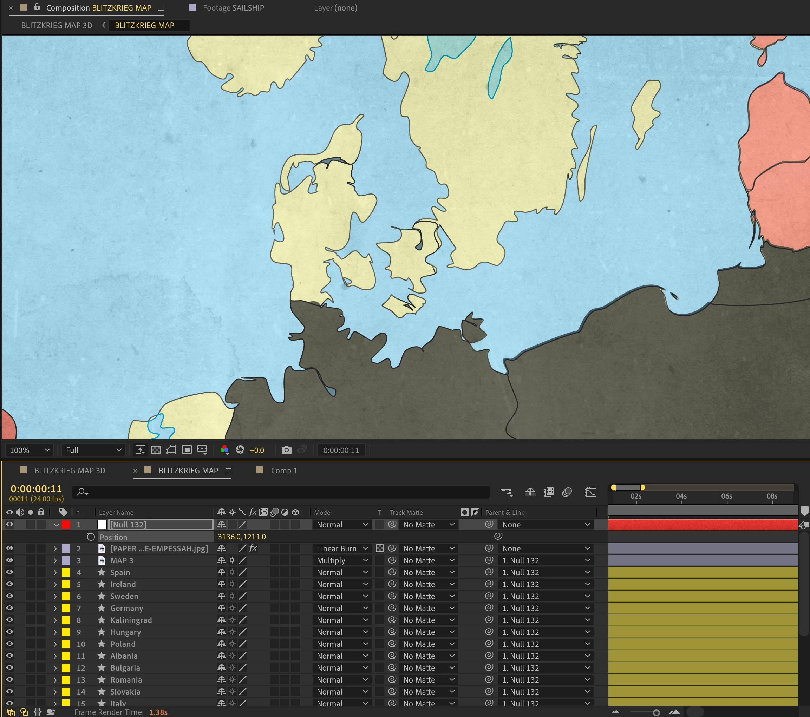The width and height of the screenshot is (810, 717).
Task: Open the Full resolution dropdown
Action: [x=93, y=450]
